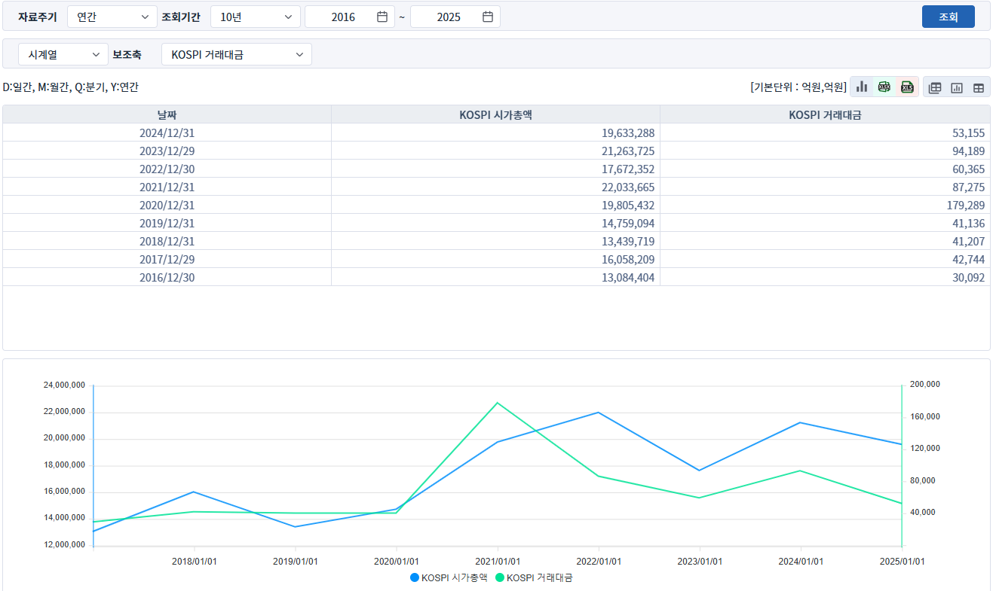Select the 2016/12/30 date cell

point(167,277)
